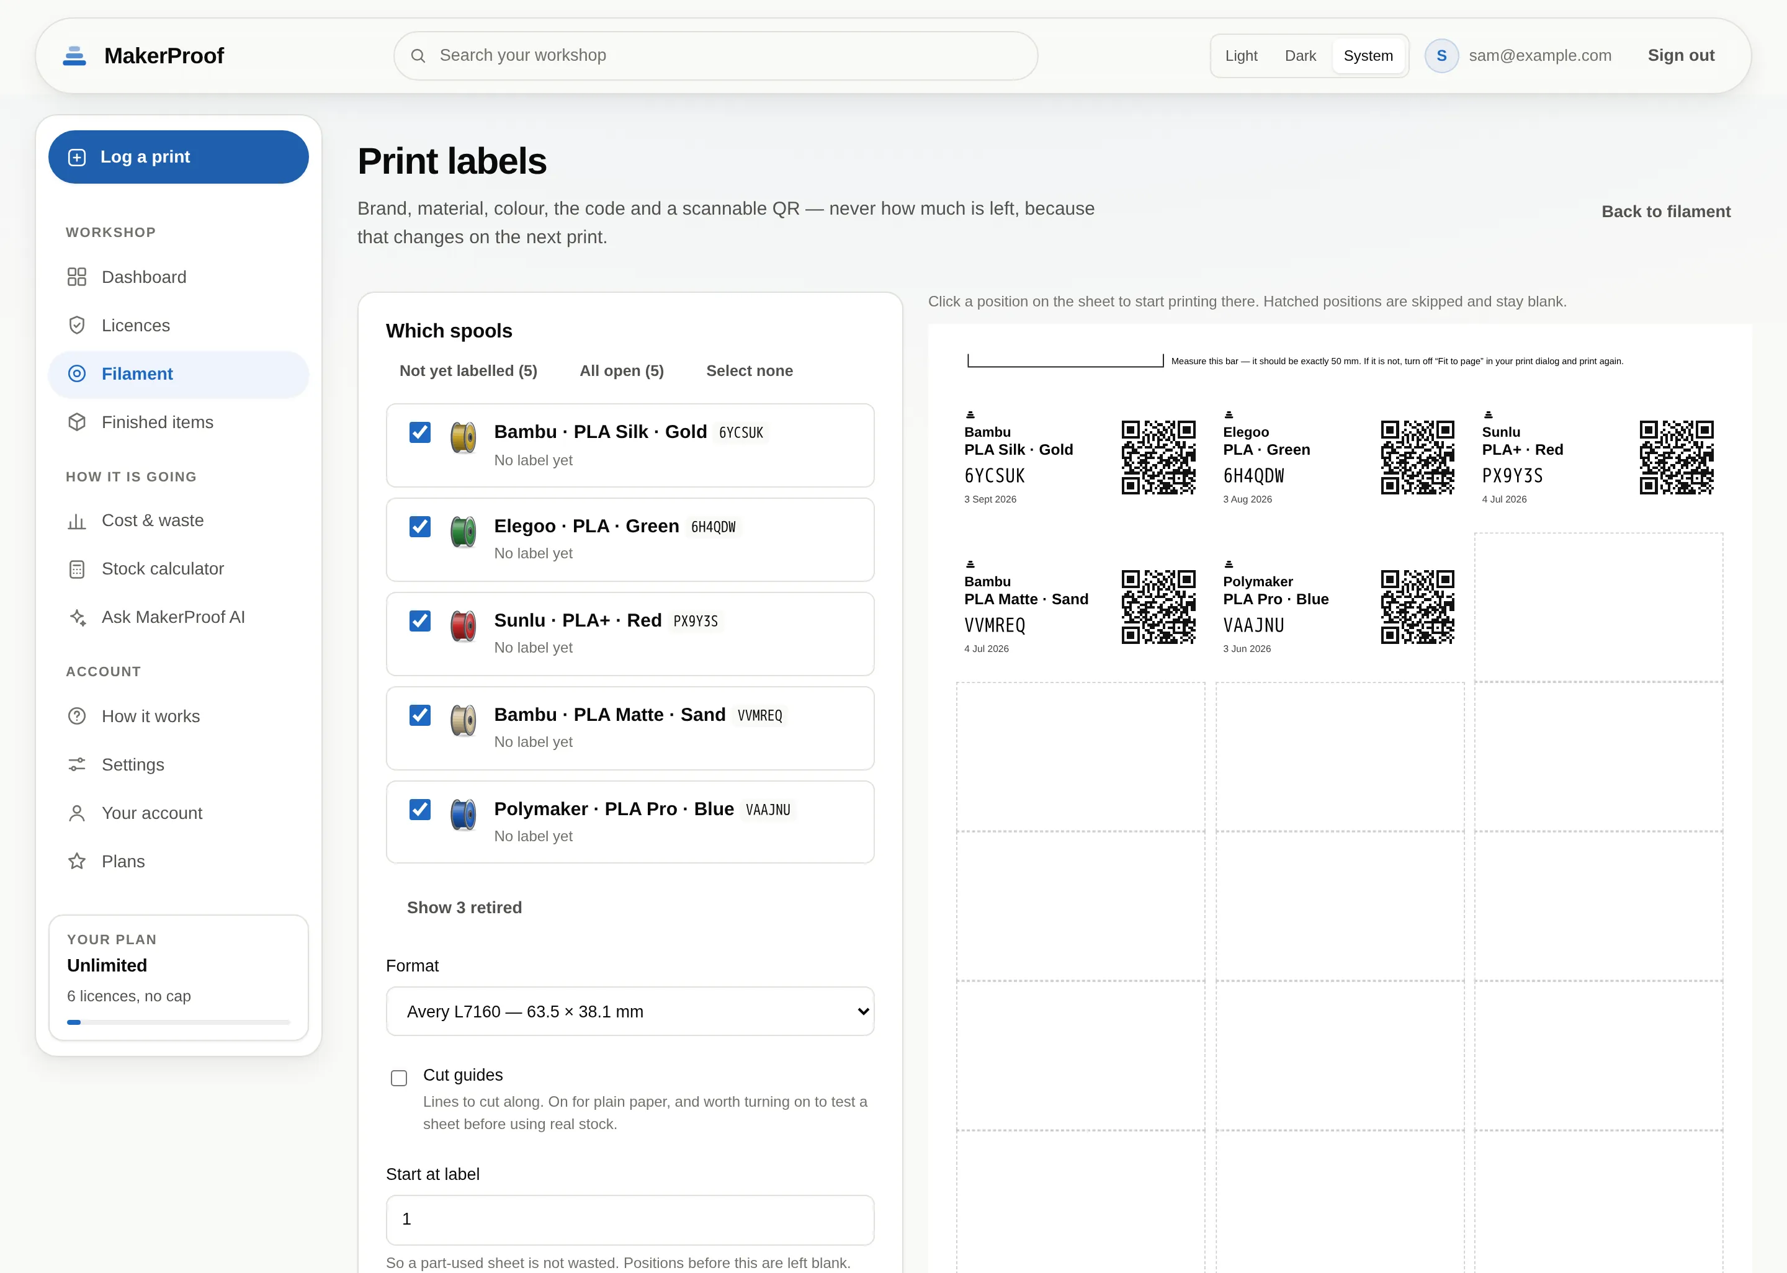Click the Filament target icon
Viewport: 1787px width, 1273px height.
point(77,374)
